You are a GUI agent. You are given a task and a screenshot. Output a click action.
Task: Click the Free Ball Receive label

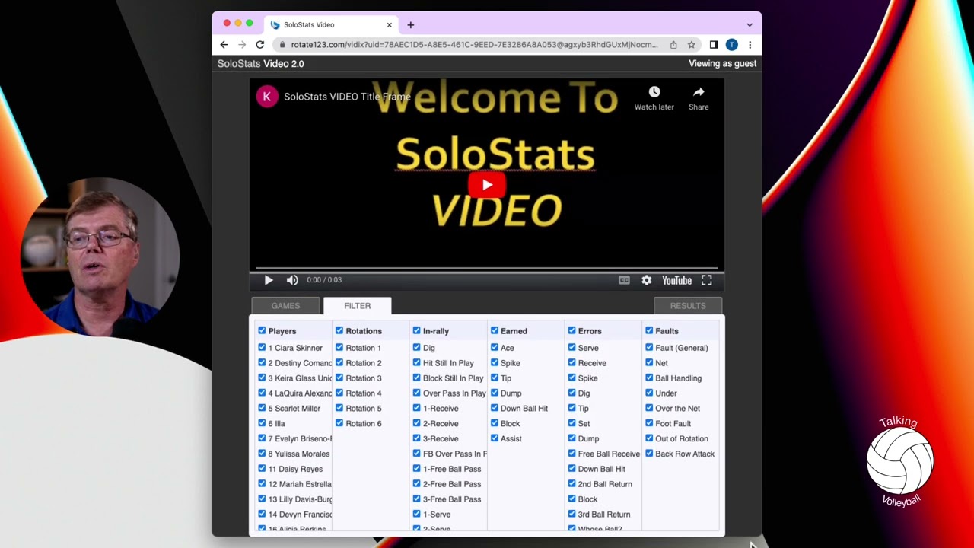coord(609,454)
